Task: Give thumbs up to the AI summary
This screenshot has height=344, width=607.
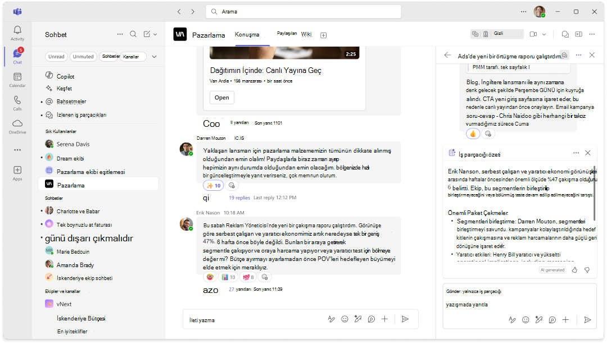Action: pos(574,270)
